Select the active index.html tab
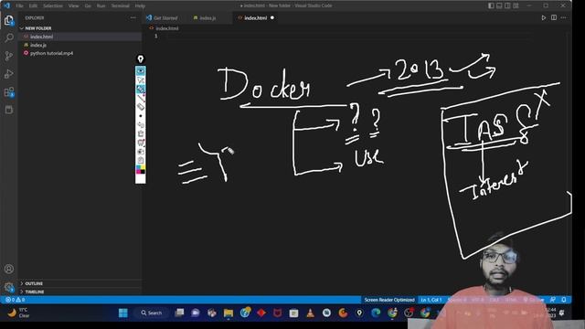 point(256,18)
